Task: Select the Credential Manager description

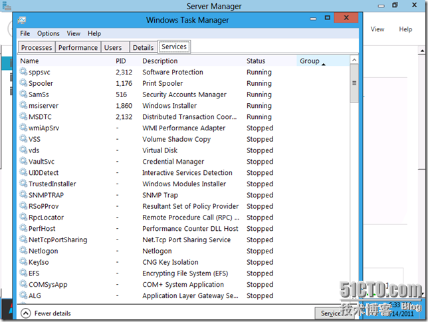Action: pos(173,162)
